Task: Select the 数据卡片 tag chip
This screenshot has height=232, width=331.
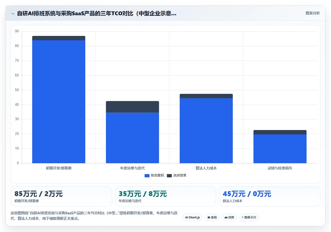Action: [x=249, y=217]
